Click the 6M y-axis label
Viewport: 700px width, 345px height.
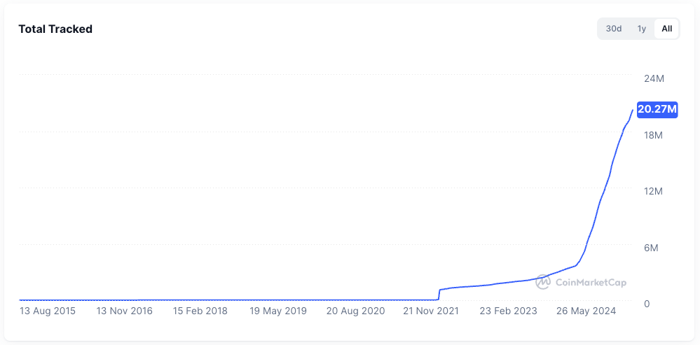coord(652,248)
